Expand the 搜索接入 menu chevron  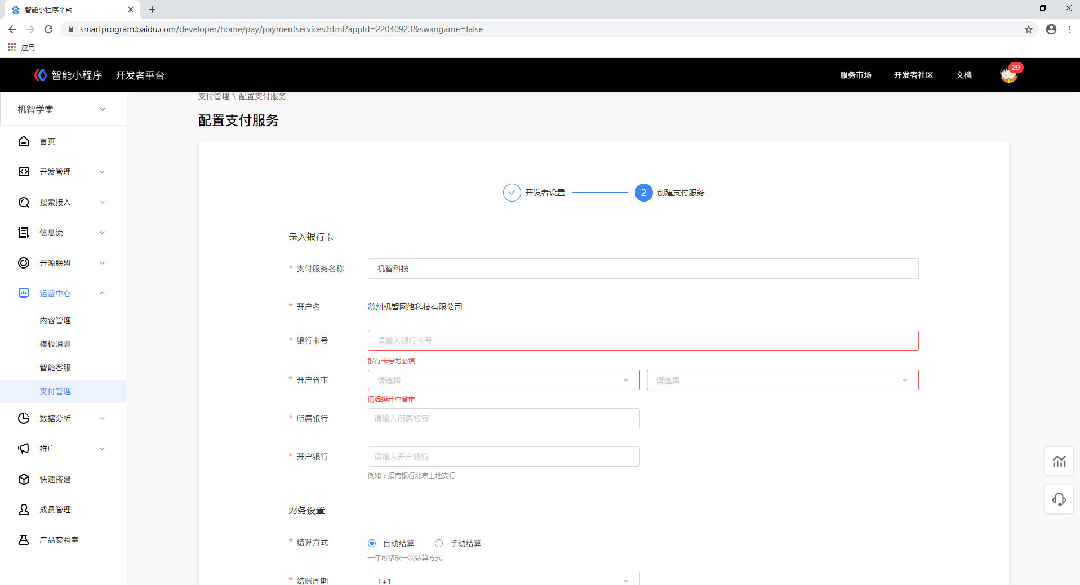point(102,202)
